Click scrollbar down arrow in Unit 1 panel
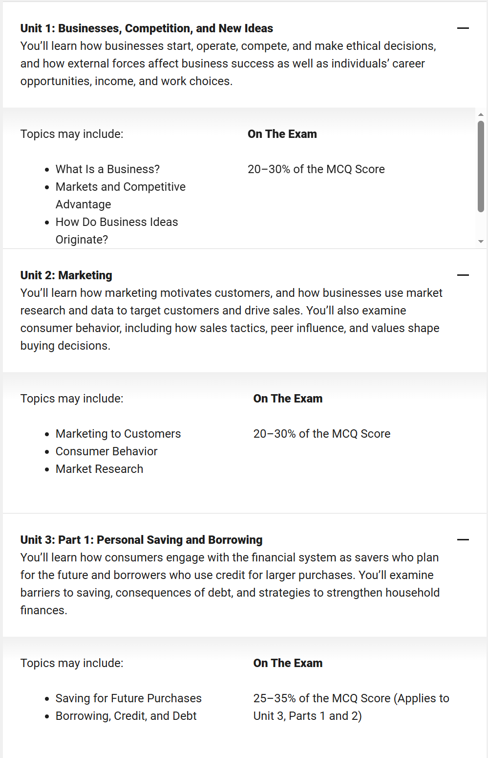Image resolution: width=488 pixels, height=758 pixels. [481, 242]
